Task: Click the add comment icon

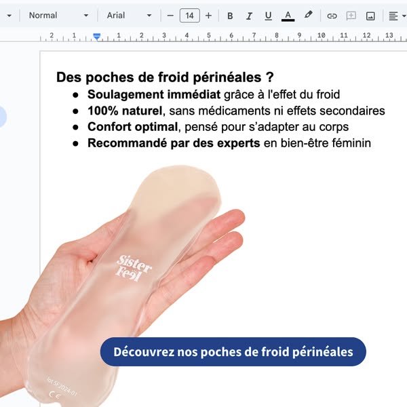Action: click(351, 16)
